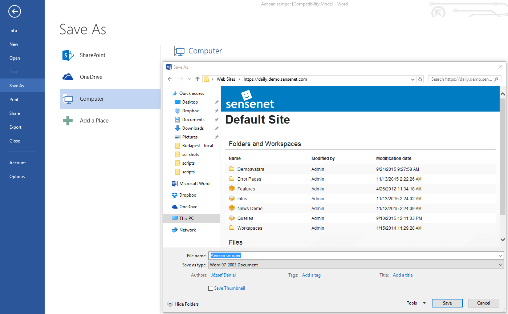Click the Back arrow in dialog navigation bar
508x314 pixels.
[170, 79]
